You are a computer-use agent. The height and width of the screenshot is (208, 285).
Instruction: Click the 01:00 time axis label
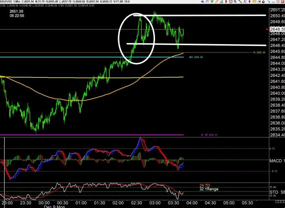coord(81,203)
